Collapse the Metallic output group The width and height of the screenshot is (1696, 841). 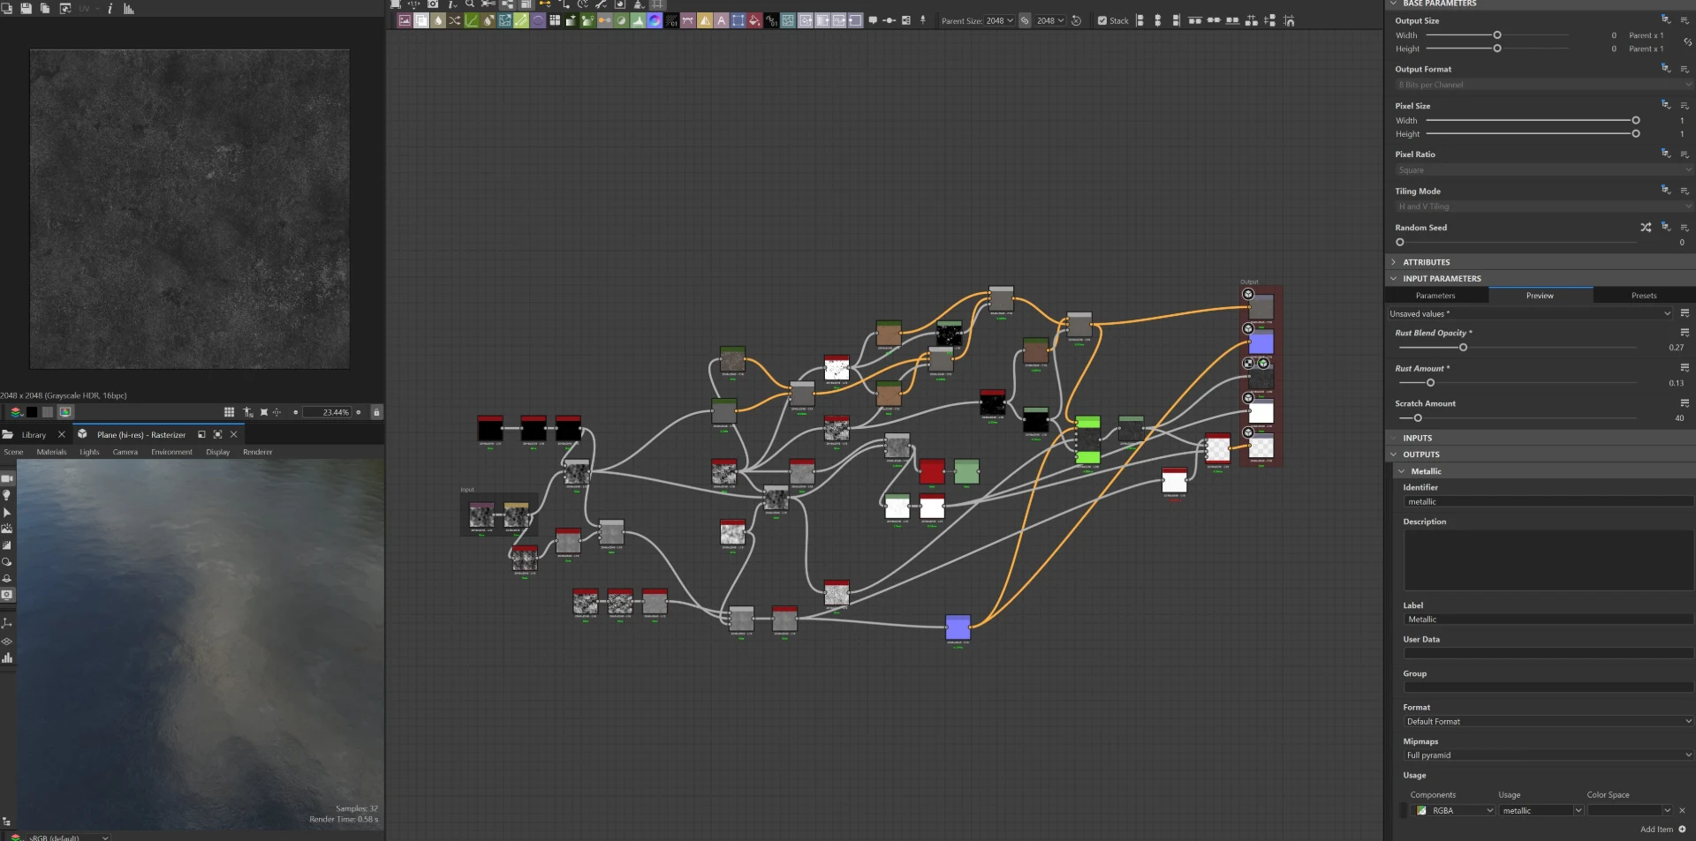[x=1401, y=471]
